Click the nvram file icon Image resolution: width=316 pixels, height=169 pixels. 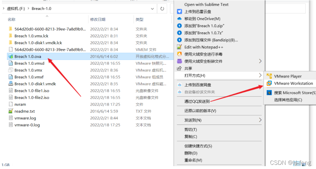[x=11, y=104]
